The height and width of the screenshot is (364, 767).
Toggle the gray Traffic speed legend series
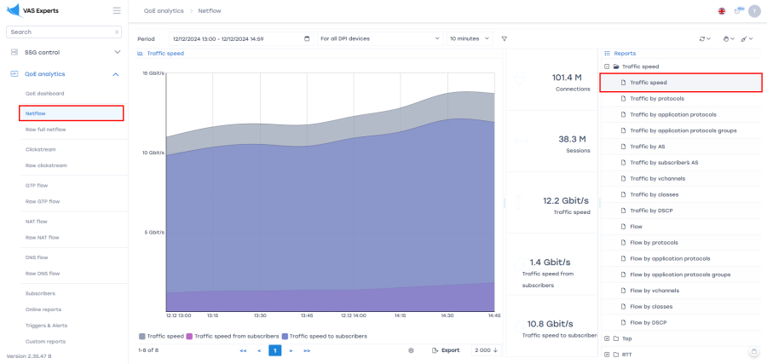(x=161, y=336)
